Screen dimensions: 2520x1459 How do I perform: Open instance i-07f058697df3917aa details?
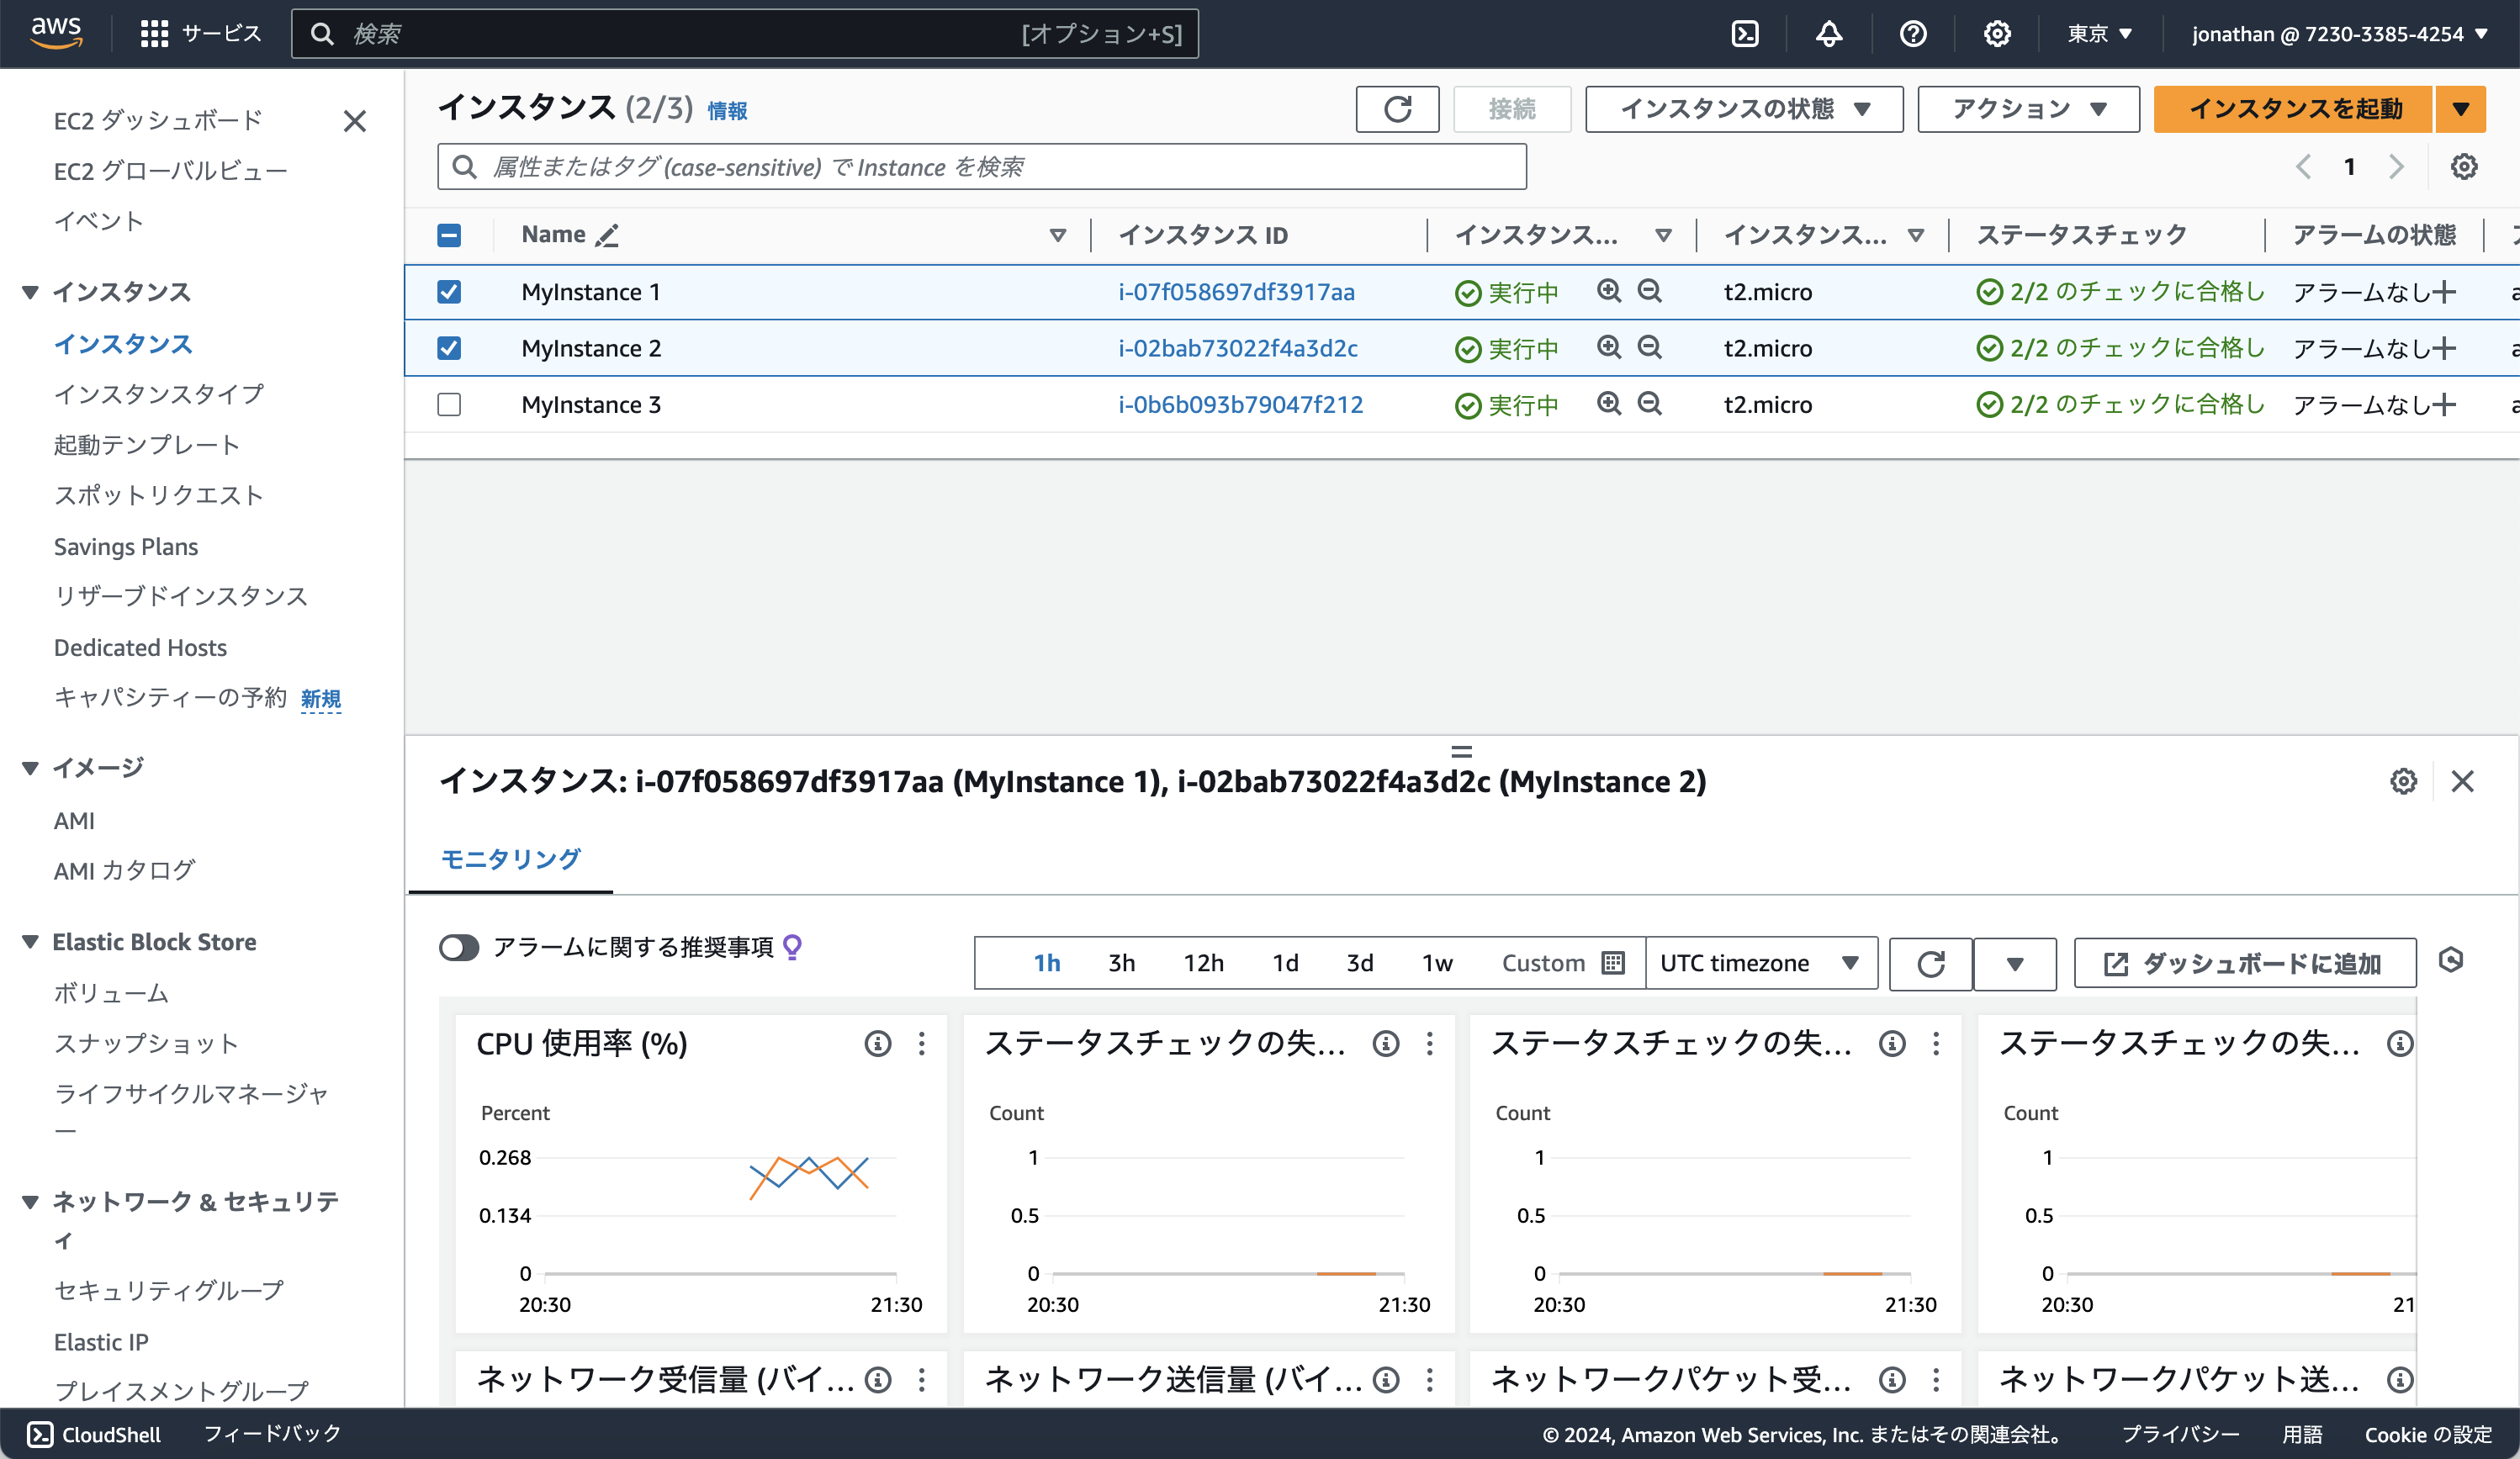tap(1236, 292)
